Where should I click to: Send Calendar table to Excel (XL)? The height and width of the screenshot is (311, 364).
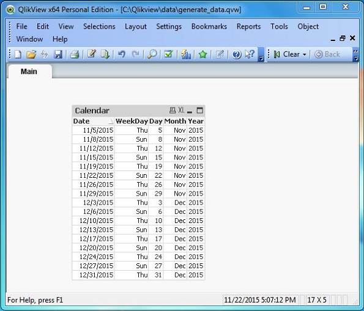tap(181, 110)
